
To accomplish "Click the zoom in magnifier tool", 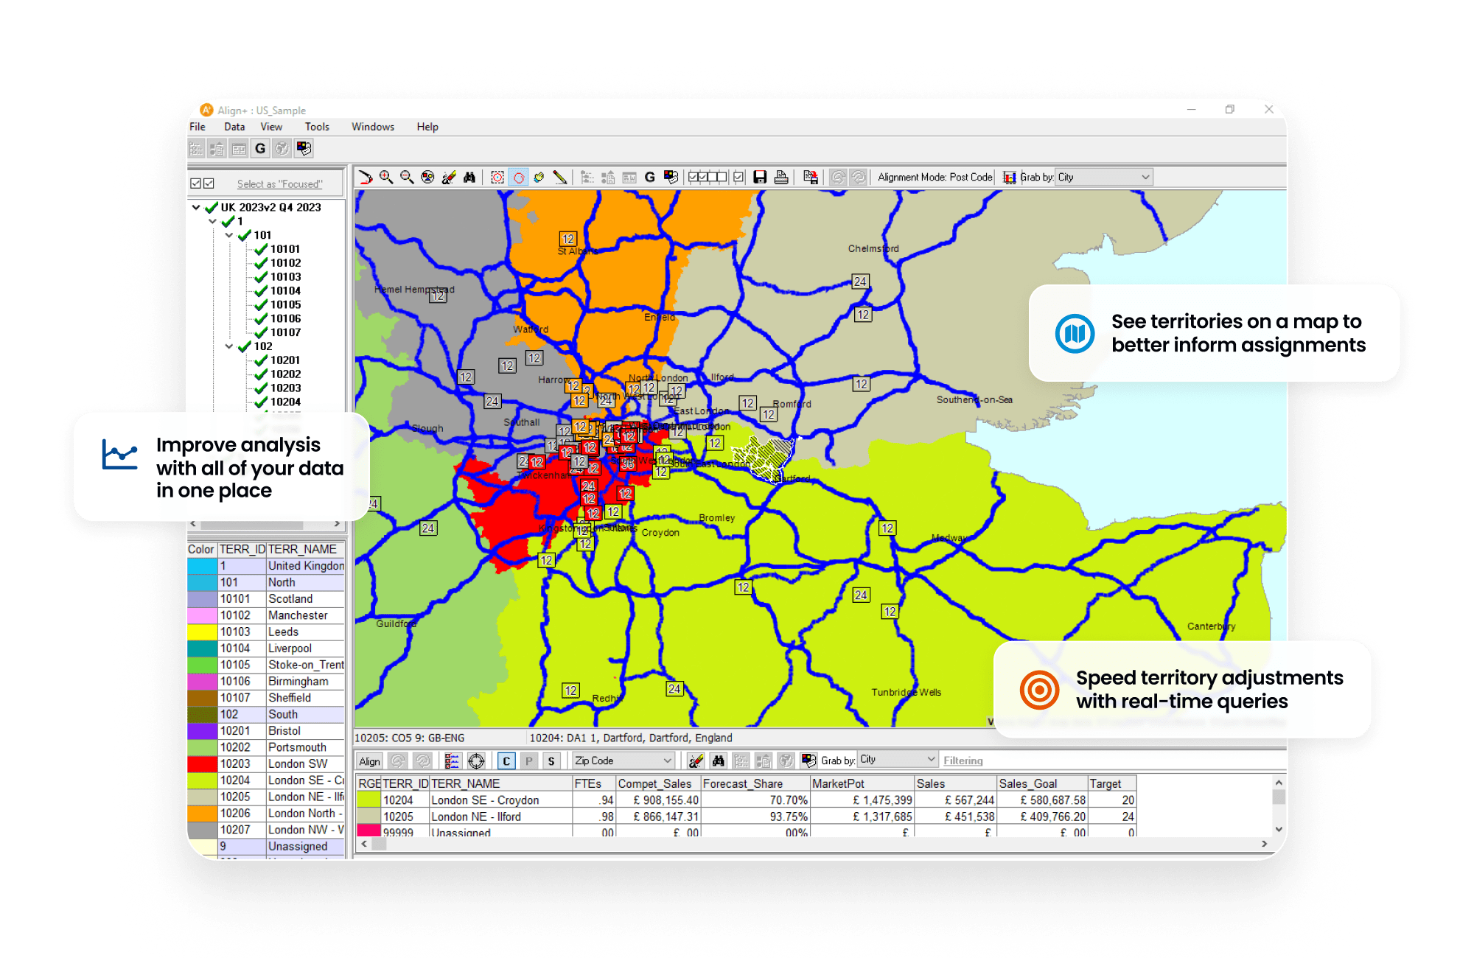I will (386, 177).
